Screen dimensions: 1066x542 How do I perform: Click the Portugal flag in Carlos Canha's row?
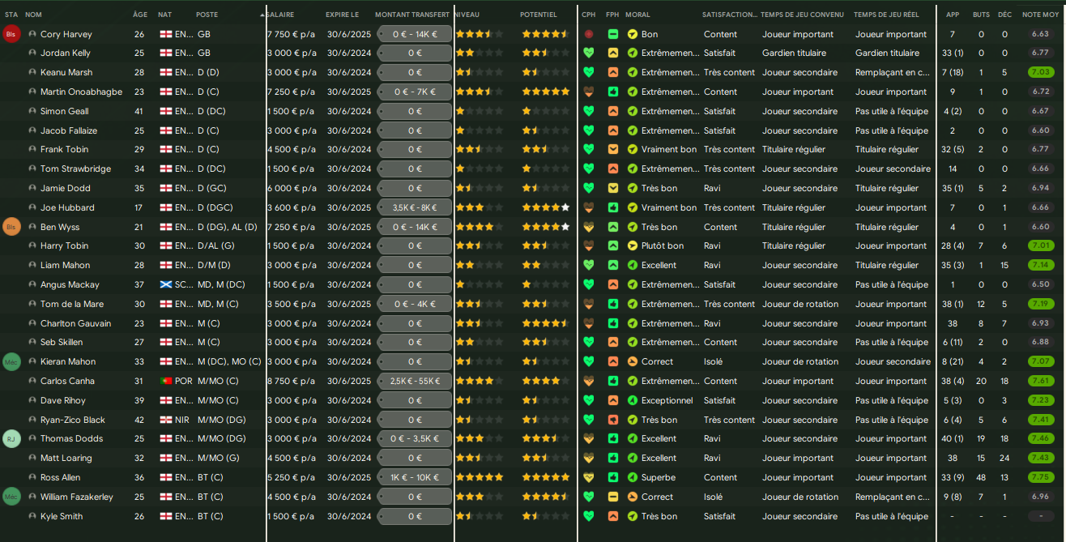pyautogui.click(x=166, y=381)
